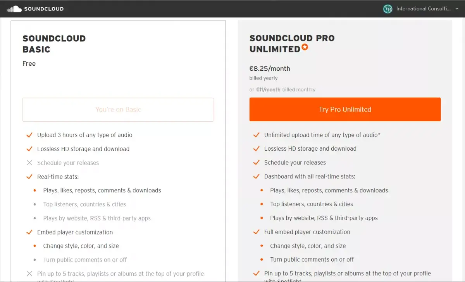Click Change style, color, and size under Basic
Viewport: 465px width, 282px height.
(x=81, y=246)
